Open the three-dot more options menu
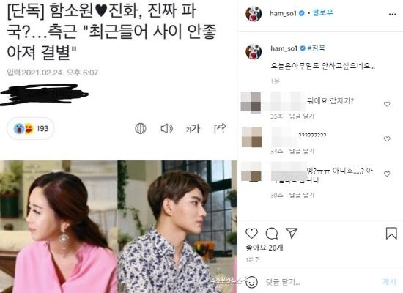 pos(392,14)
